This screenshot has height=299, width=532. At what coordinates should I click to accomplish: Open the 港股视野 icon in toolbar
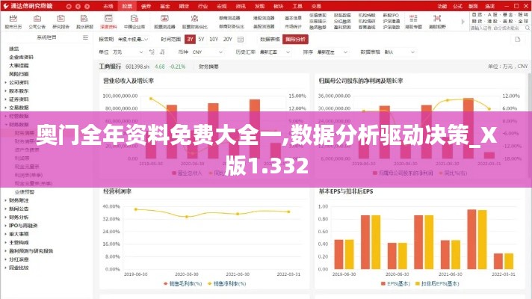point(437,22)
